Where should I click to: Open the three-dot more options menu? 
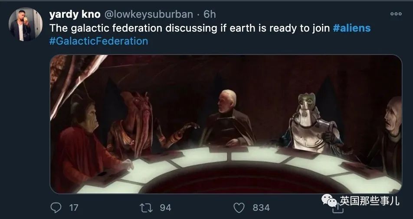tap(396, 14)
